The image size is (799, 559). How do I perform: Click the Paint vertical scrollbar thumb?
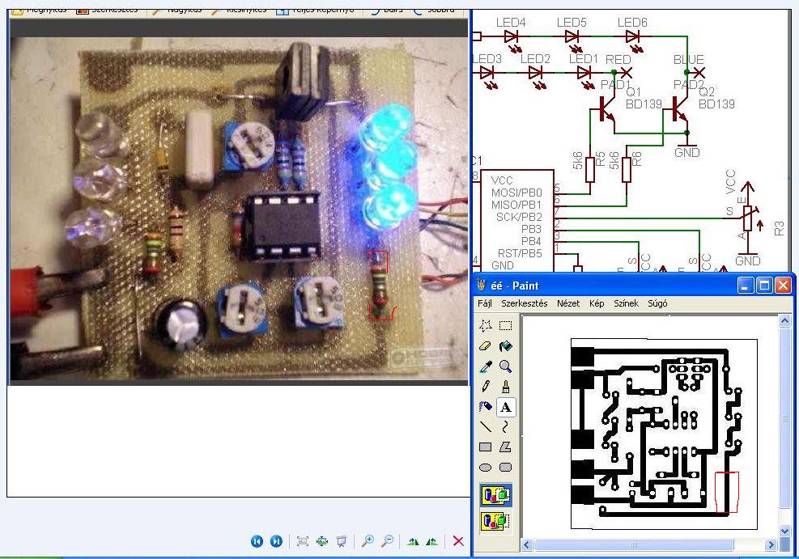click(x=784, y=417)
